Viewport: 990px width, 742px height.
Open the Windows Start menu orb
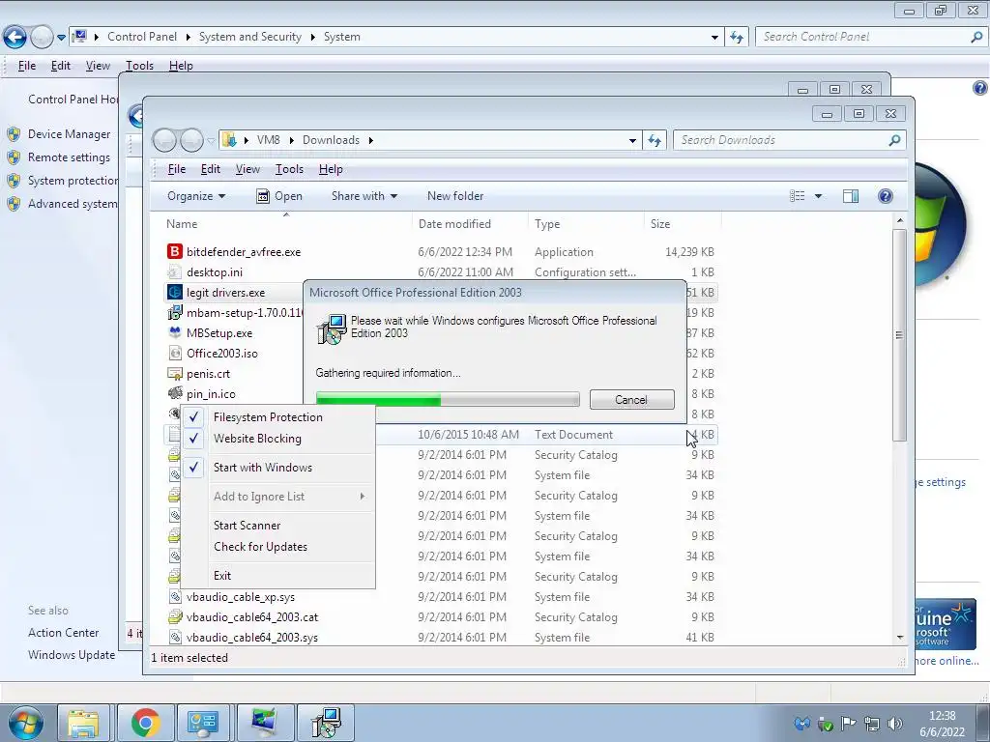[26, 723]
